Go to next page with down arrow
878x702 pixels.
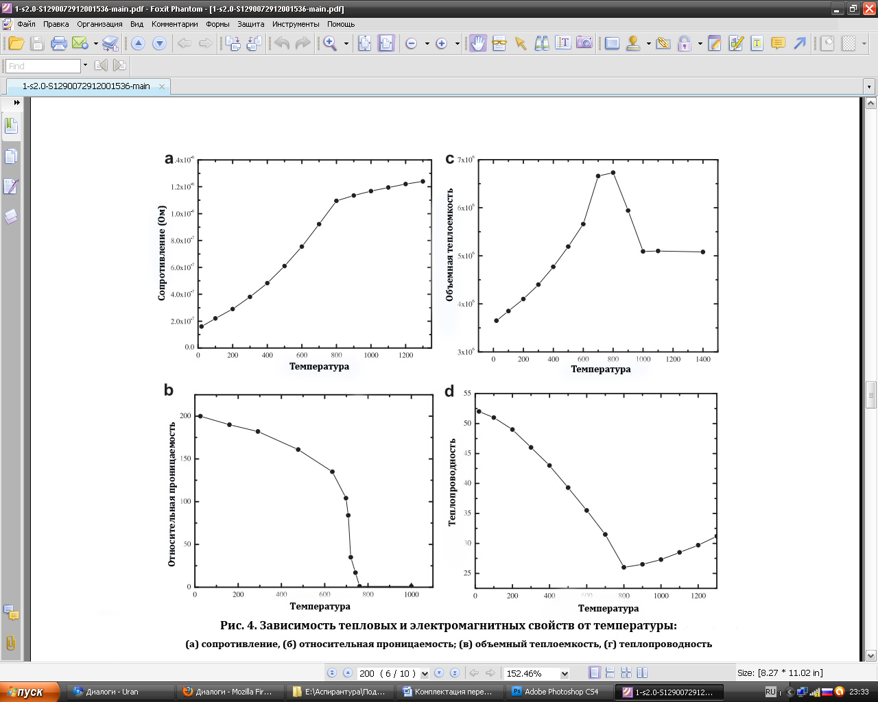(x=159, y=43)
